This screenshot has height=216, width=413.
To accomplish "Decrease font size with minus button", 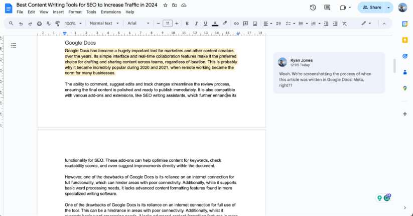I will click(x=158, y=24).
